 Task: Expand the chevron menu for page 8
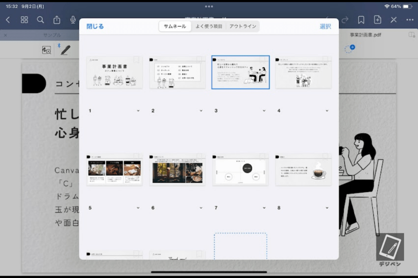click(327, 208)
